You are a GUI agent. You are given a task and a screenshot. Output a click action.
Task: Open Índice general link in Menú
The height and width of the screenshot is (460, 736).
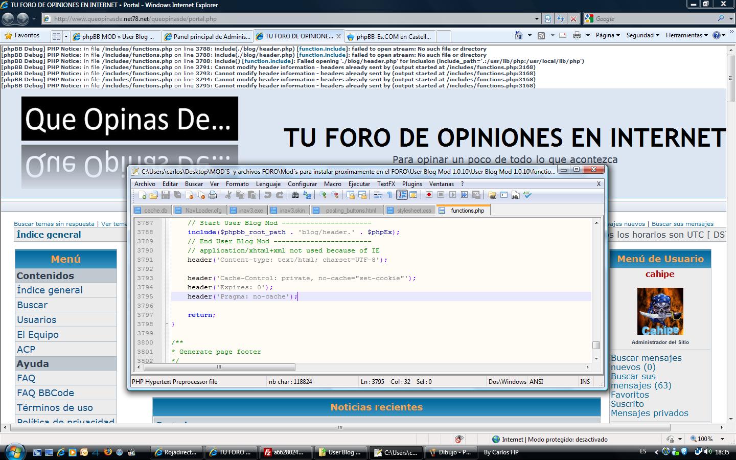50,290
